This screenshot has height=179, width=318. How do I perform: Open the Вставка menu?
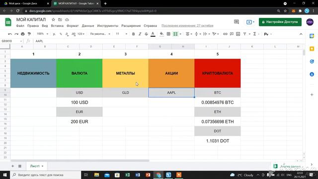tap(57, 26)
